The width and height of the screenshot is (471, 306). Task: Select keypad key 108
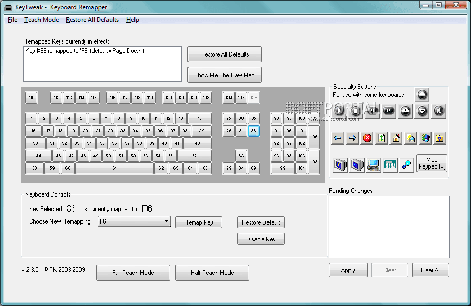point(314,162)
